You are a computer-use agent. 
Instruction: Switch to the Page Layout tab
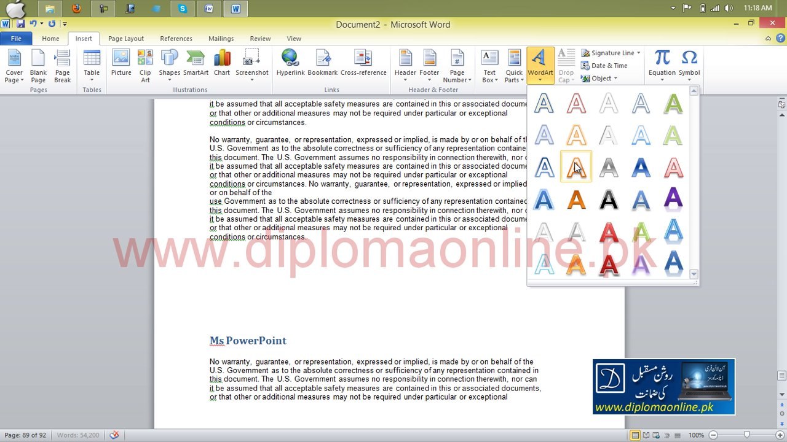pos(126,39)
